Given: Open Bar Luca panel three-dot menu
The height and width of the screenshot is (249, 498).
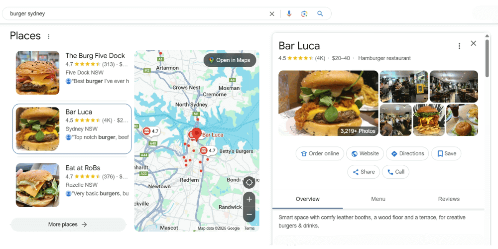Looking at the screenshot, I should click(459, 46).
